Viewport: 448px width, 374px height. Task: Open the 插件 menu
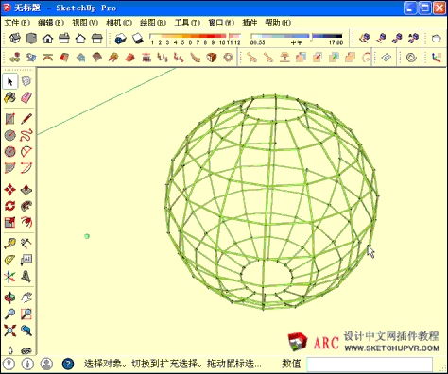(x=250, y=23)
